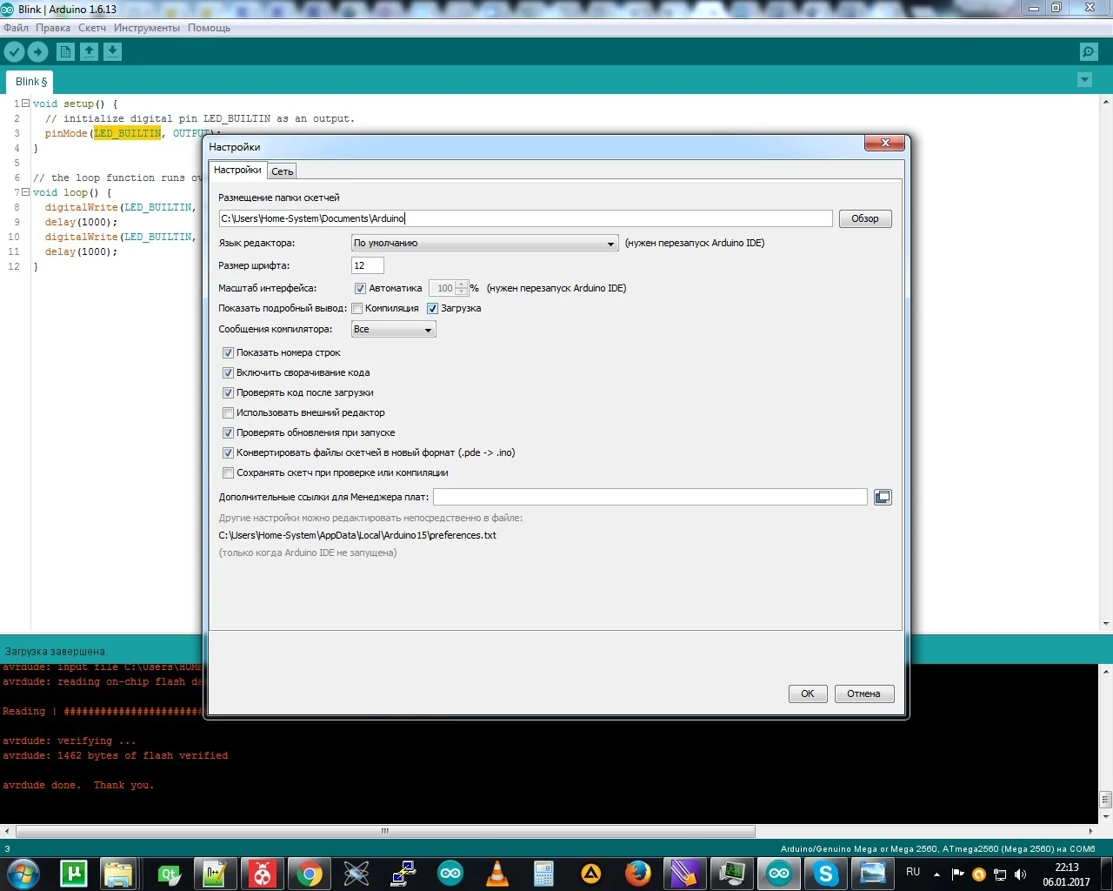
Task: Click the editor vertical scrollbar down arrow
Action: point(1105,624)
